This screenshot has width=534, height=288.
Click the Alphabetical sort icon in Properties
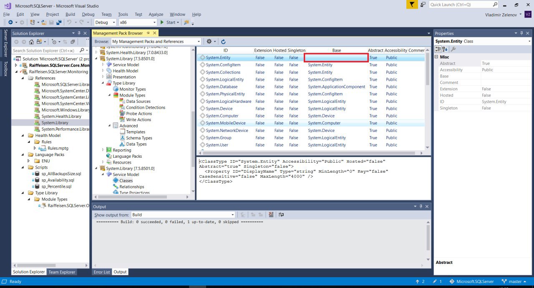point(445,49)
